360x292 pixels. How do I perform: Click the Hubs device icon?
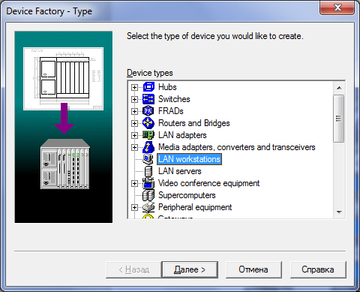148,87
